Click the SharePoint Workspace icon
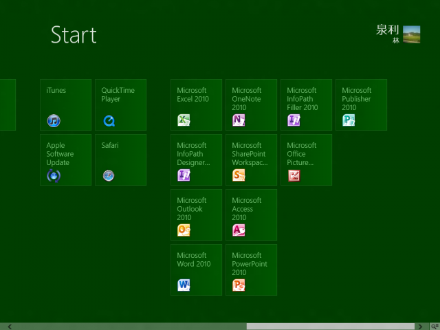This screenshot has width=440, height=330. click(239, 175)
